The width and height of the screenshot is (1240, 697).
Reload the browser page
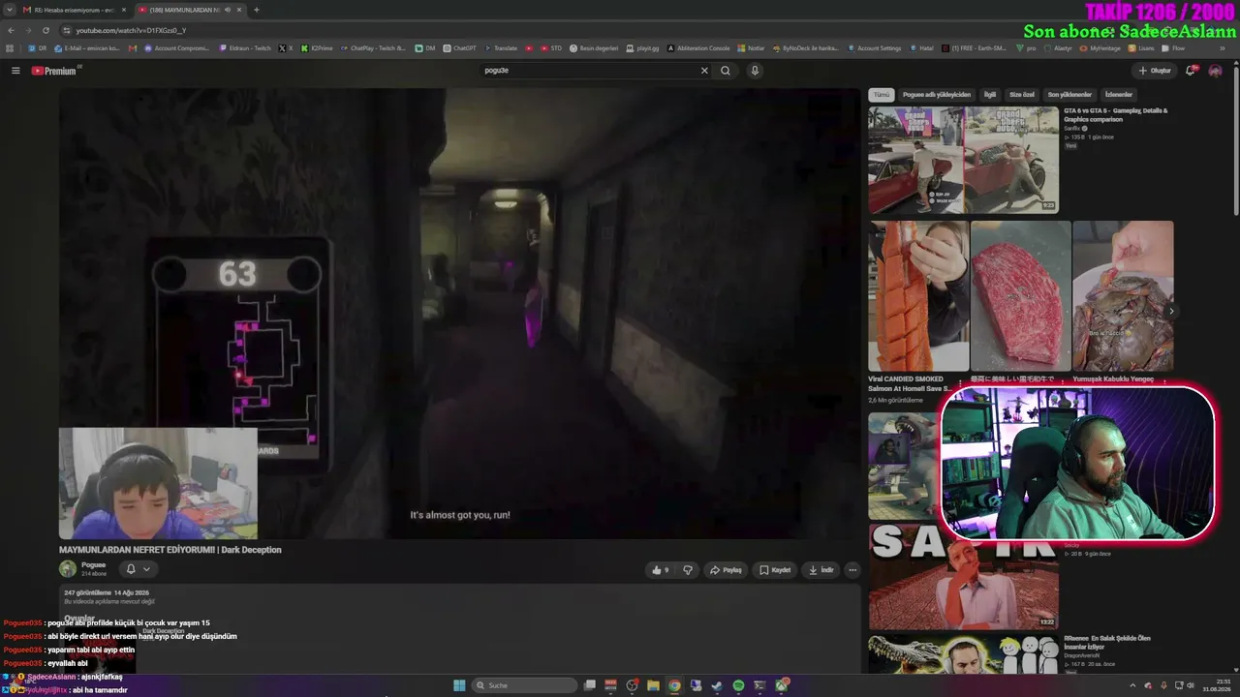[46, 30]
